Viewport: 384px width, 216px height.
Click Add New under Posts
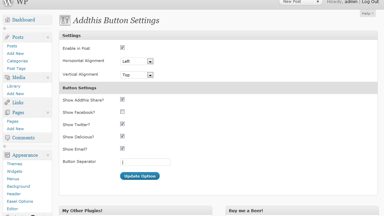click(x=15, y=53)
